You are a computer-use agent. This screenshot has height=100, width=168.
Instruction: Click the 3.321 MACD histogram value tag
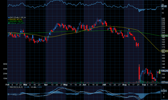pos(164,91)
